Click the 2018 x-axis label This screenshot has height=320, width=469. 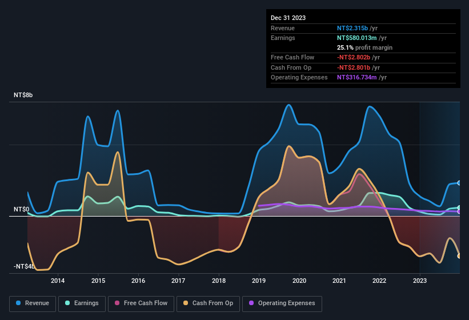219,281
